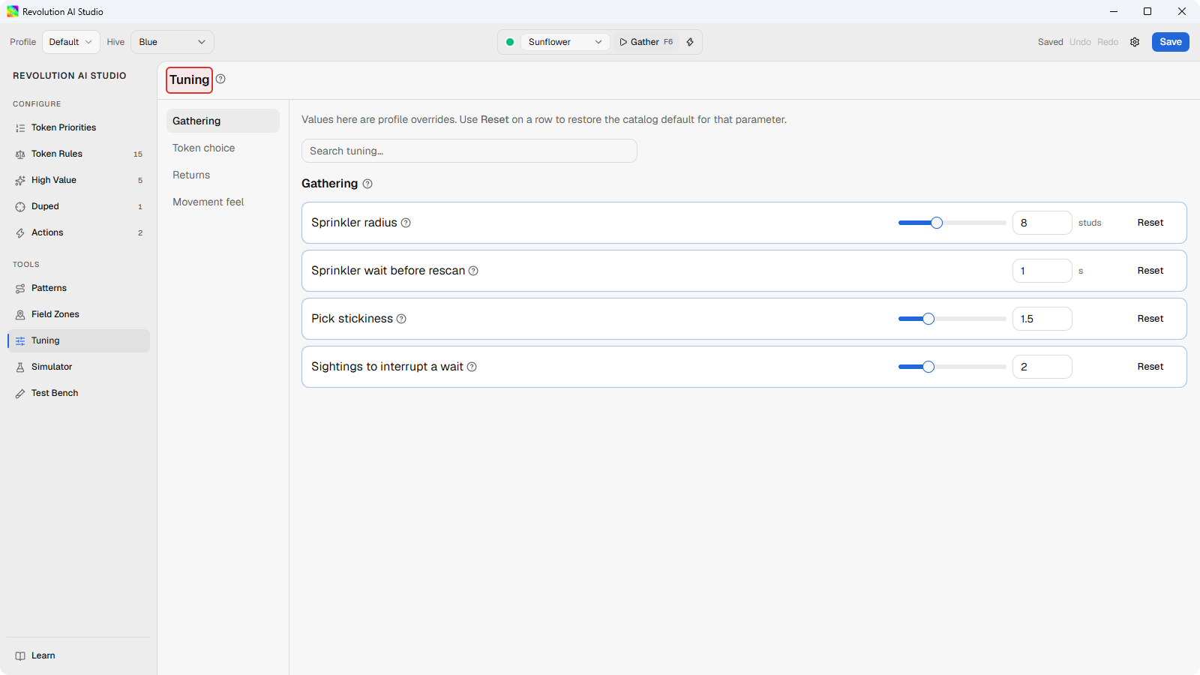The image size is (1200, 675).
Task: Start Gather with the play button
Action: 646,42
